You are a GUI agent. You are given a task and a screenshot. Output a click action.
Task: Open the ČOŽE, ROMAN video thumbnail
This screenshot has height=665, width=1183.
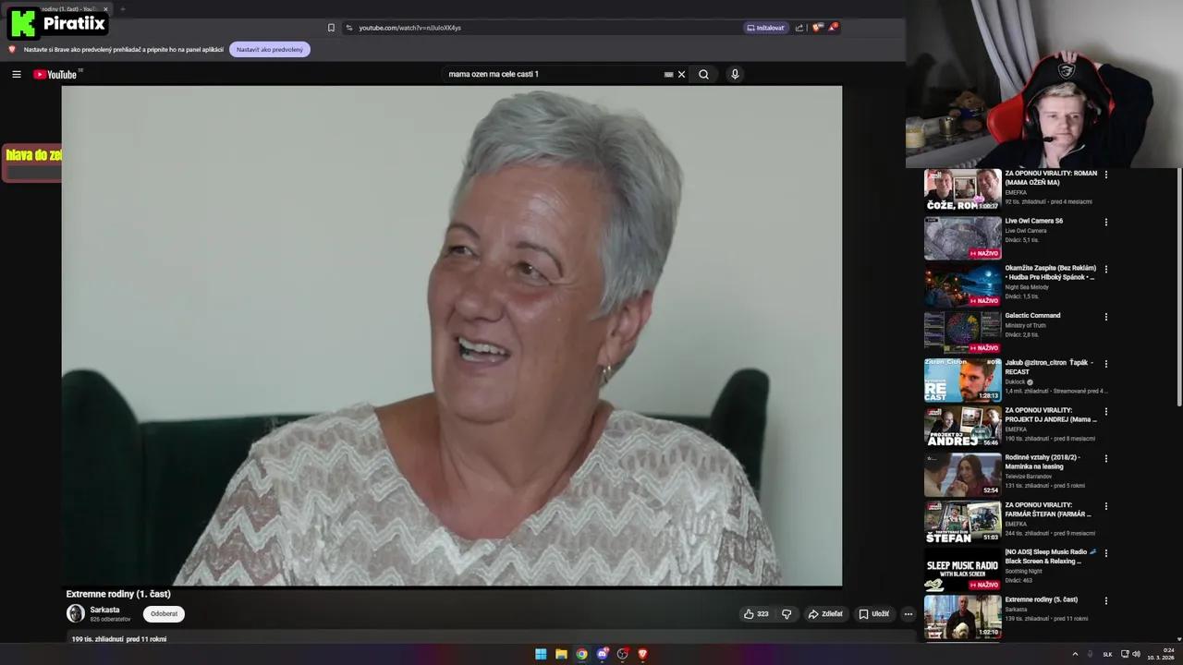coord(962,190)
